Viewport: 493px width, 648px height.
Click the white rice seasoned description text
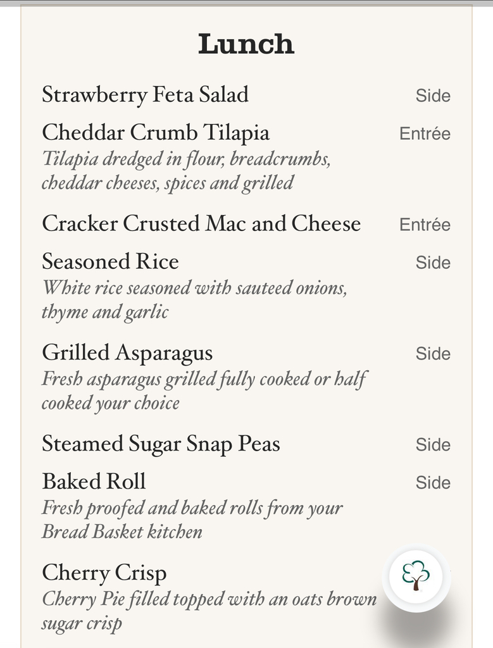coord(194,299)
